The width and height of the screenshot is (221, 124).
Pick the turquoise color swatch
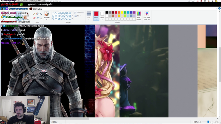tap(128, 13)
